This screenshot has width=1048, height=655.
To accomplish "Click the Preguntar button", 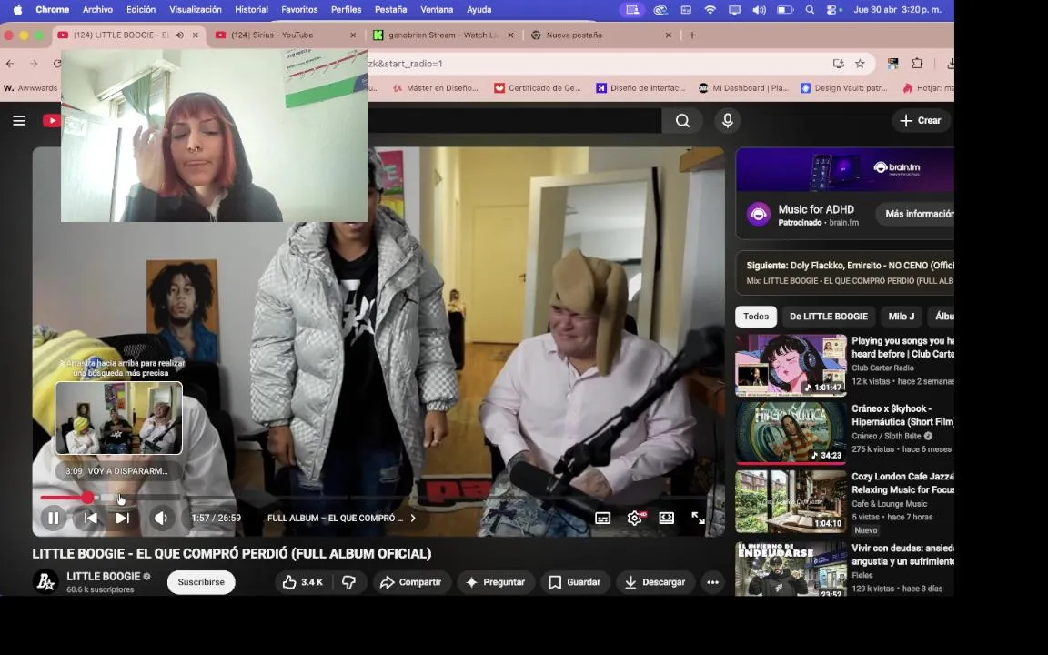I will 495,582.
